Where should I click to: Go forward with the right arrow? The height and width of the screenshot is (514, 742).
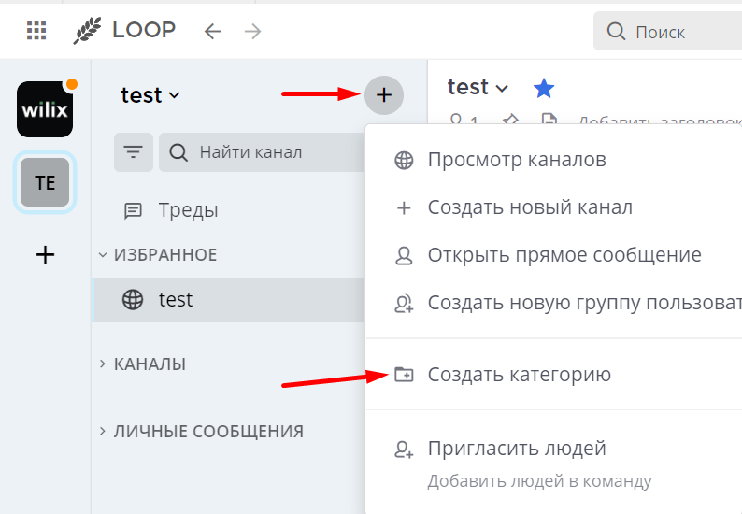pyautogui.click(x=252, y=31)
